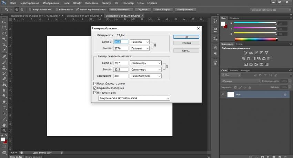The image size is (293, 158).
Task: Select the Type (T) tool
Action: [x=4, y=108]
